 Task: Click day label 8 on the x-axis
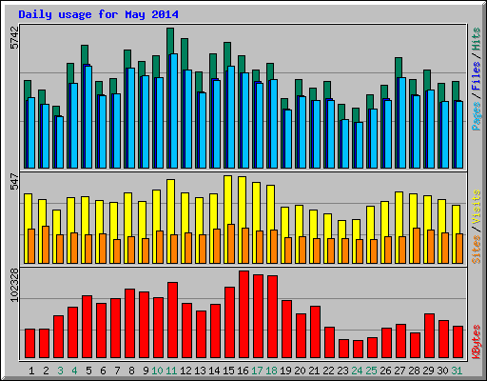pos(131,371)
